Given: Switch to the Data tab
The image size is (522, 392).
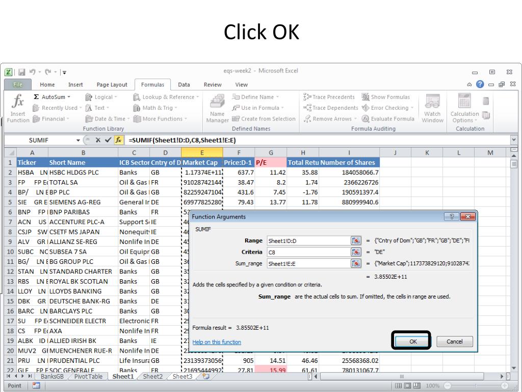Looking at the screenshot, I should click(184, 85).
